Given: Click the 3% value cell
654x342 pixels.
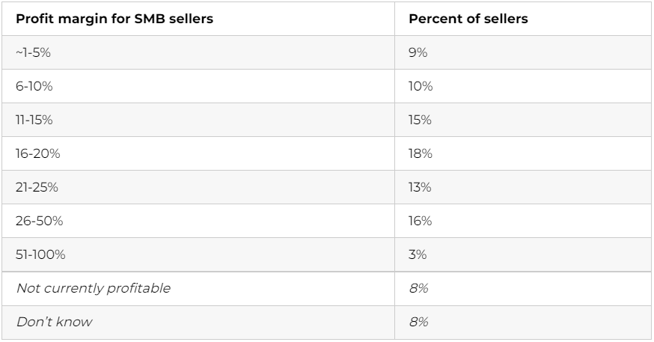Looking at the screenshot, I should [x=418, y=255].
